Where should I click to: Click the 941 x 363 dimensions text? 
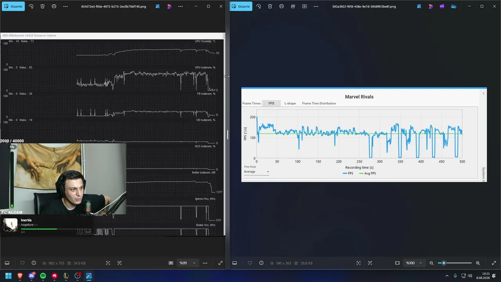(x=283, y=263)
